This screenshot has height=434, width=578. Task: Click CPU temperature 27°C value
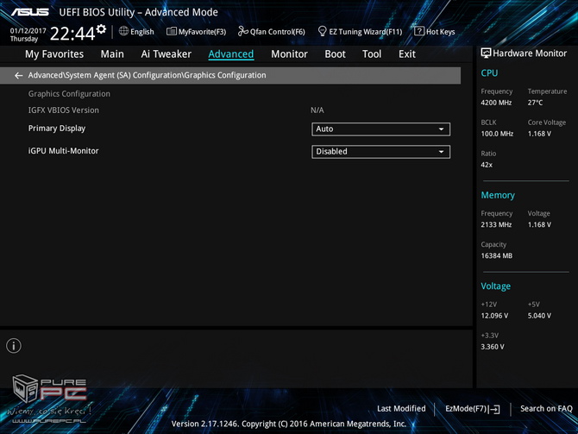(x=535, y=103)
